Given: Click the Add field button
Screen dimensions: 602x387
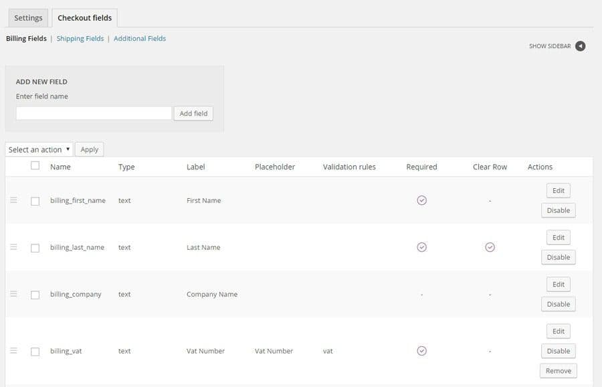Looking at the screenshot, I should click(193, 113).
